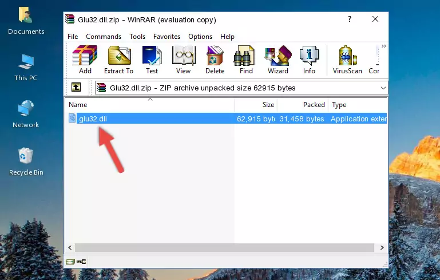This screenshot has height=280, width=440.
Task: Click the drive icon in status bar
Action: click(70, 262)
